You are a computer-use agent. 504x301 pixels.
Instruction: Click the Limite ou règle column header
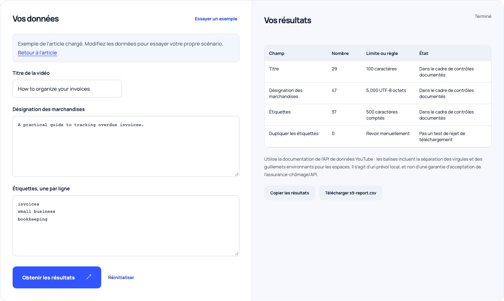tap(382, 53)
